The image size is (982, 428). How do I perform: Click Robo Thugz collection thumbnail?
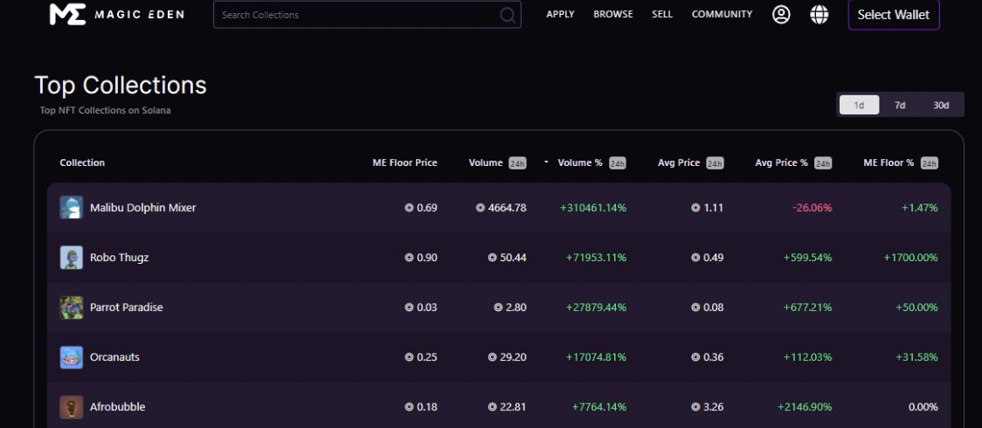click(x=72, y=257)
